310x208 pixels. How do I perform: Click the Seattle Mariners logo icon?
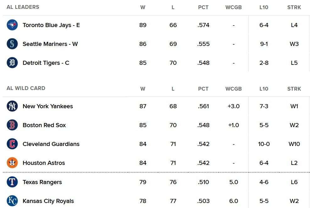pos(12,44)
